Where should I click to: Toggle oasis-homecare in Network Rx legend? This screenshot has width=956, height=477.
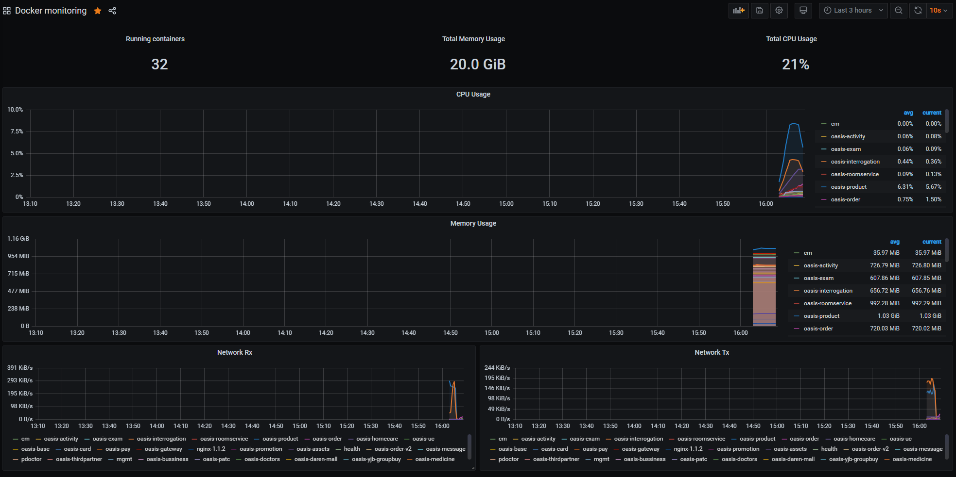pos(377,439)
